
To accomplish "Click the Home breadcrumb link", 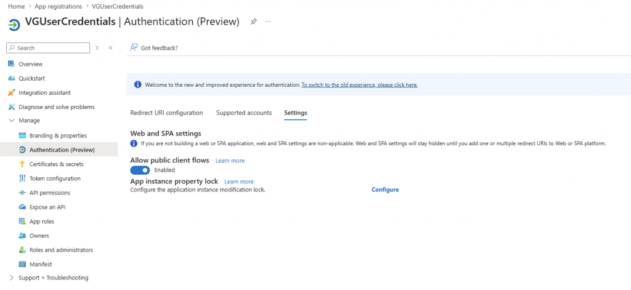I will [17, 6].
